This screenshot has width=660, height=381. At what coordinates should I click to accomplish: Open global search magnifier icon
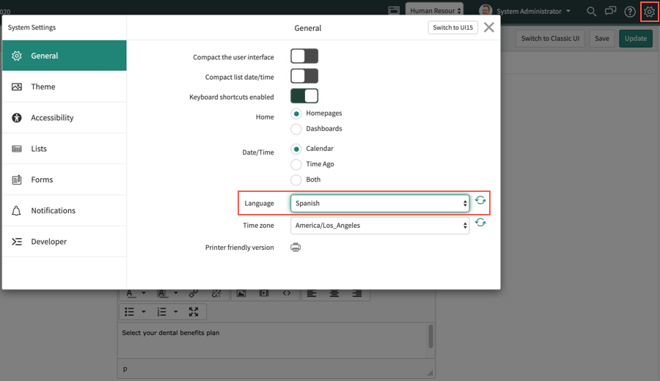(591, 12)
